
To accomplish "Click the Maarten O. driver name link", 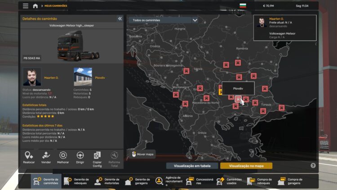I will click(x=51, y=78).
